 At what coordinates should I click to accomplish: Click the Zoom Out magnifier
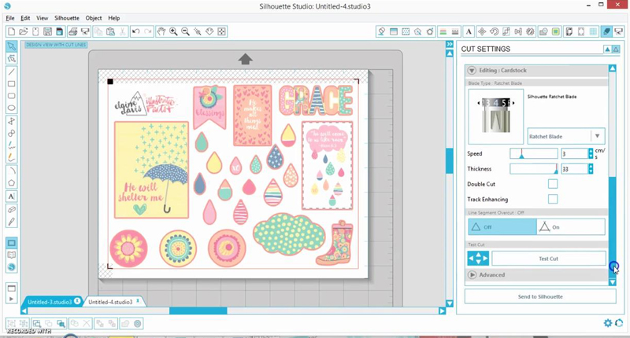click(185, 31)
